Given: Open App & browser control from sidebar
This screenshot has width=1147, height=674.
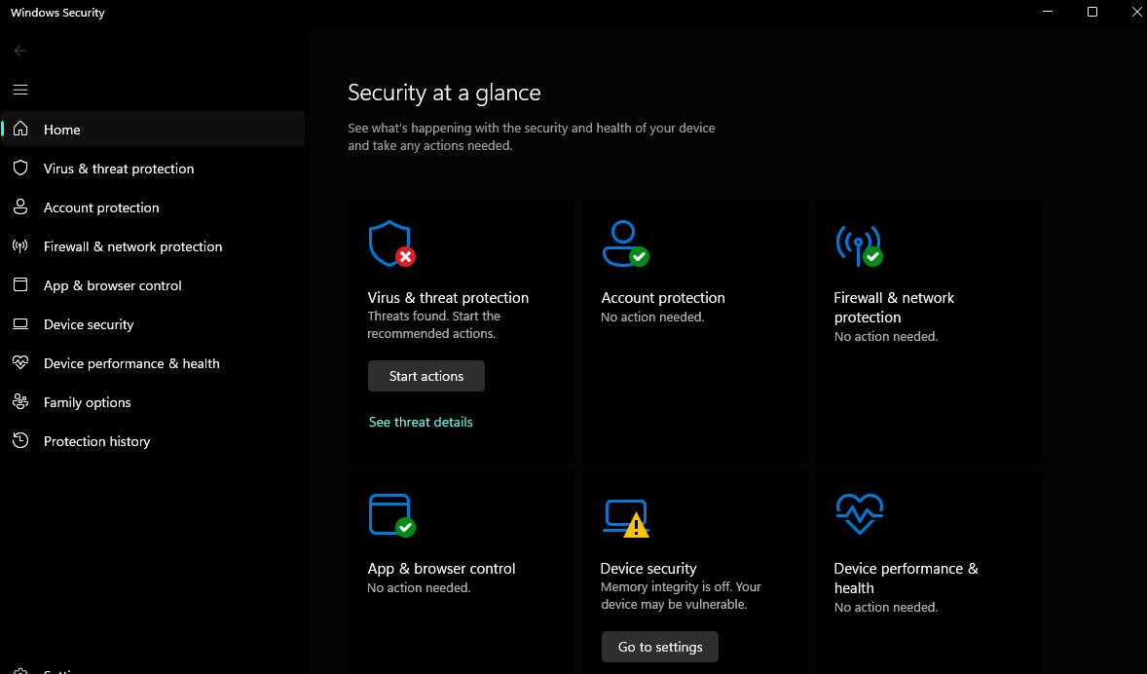Looking at the screenshot, I should [153, 284].
